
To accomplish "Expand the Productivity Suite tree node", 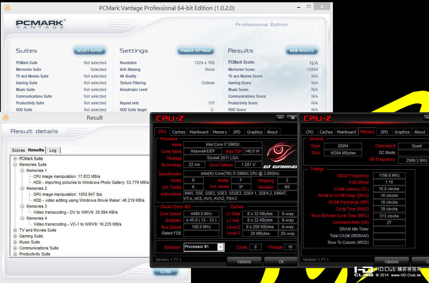I will click(15, 254).
